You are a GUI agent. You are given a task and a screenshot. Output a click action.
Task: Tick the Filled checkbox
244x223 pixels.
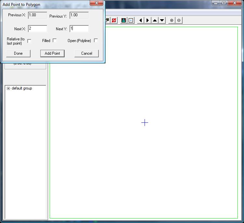tap(55, 40)
